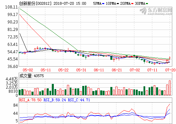Click the black 10PMA color swatch
Screen dimensions: 176x124
[x=118, y=4]
